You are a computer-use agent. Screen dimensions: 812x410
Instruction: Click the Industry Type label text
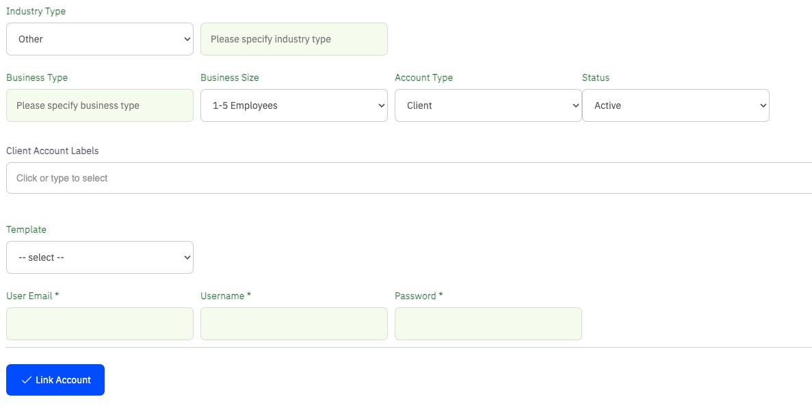(36, 11)
